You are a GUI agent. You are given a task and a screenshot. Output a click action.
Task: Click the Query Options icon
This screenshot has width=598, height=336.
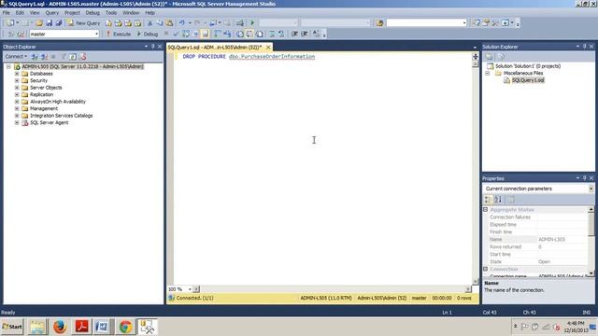pos(195,34)
